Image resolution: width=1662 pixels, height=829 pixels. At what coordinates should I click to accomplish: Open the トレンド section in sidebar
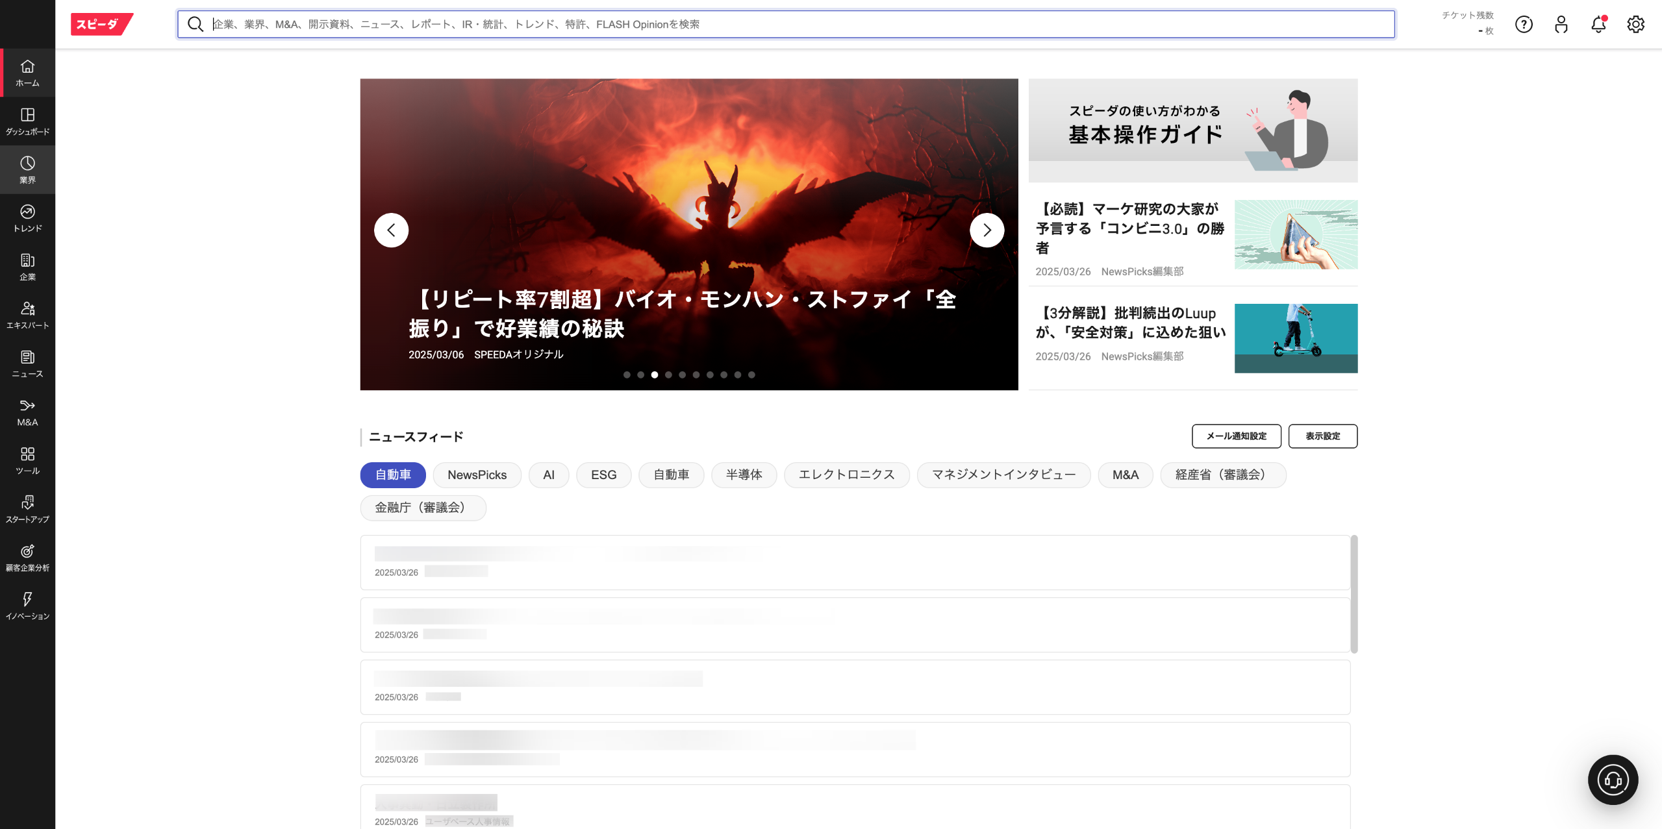[x=27, y=218]
